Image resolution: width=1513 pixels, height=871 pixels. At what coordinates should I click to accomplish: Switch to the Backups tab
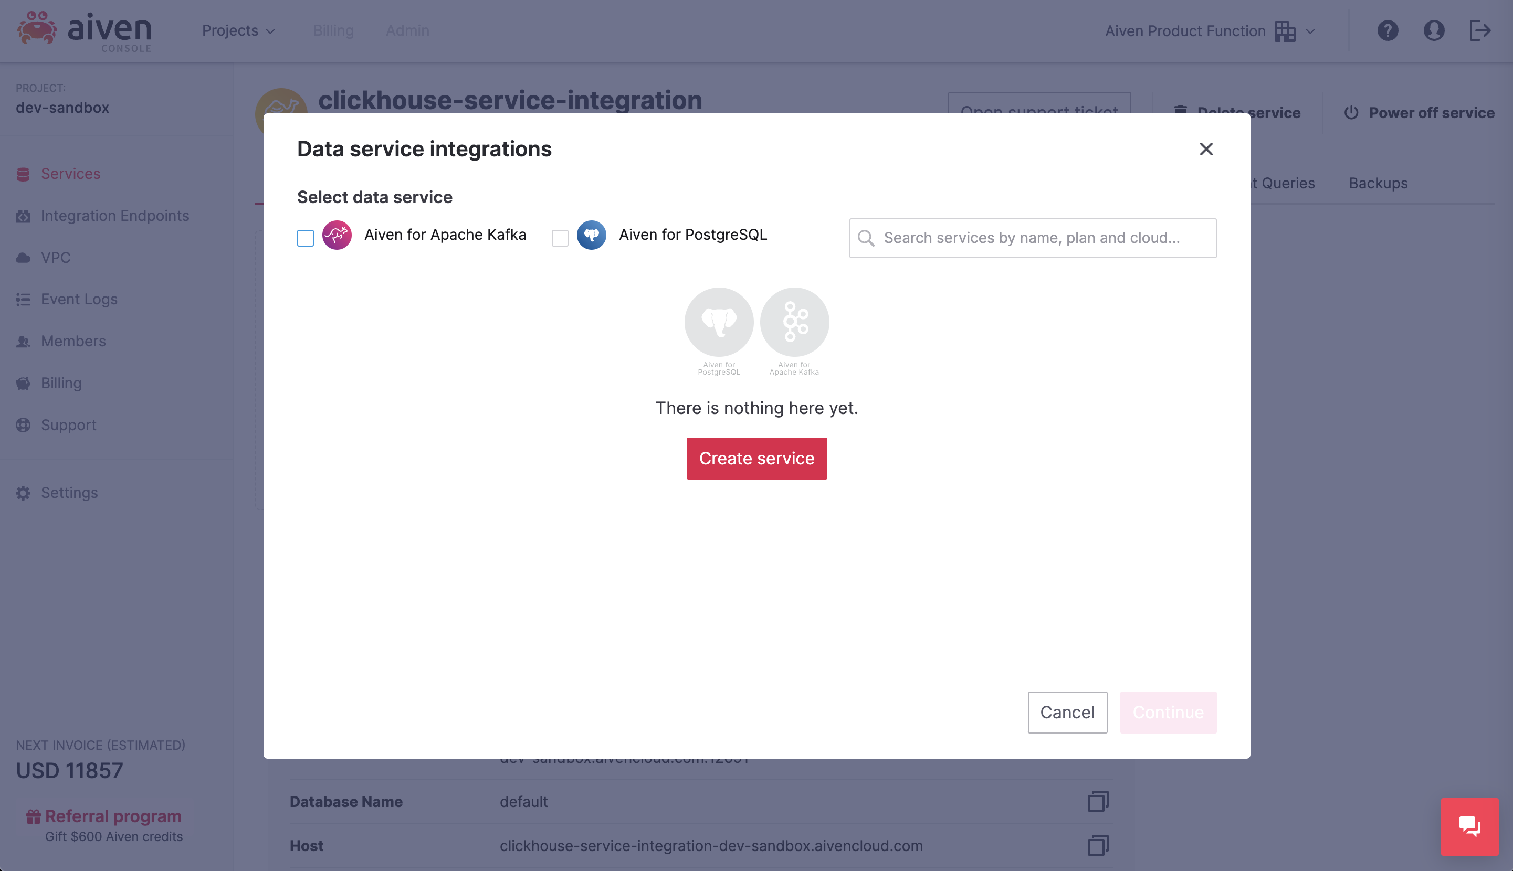coord(1378,183)
